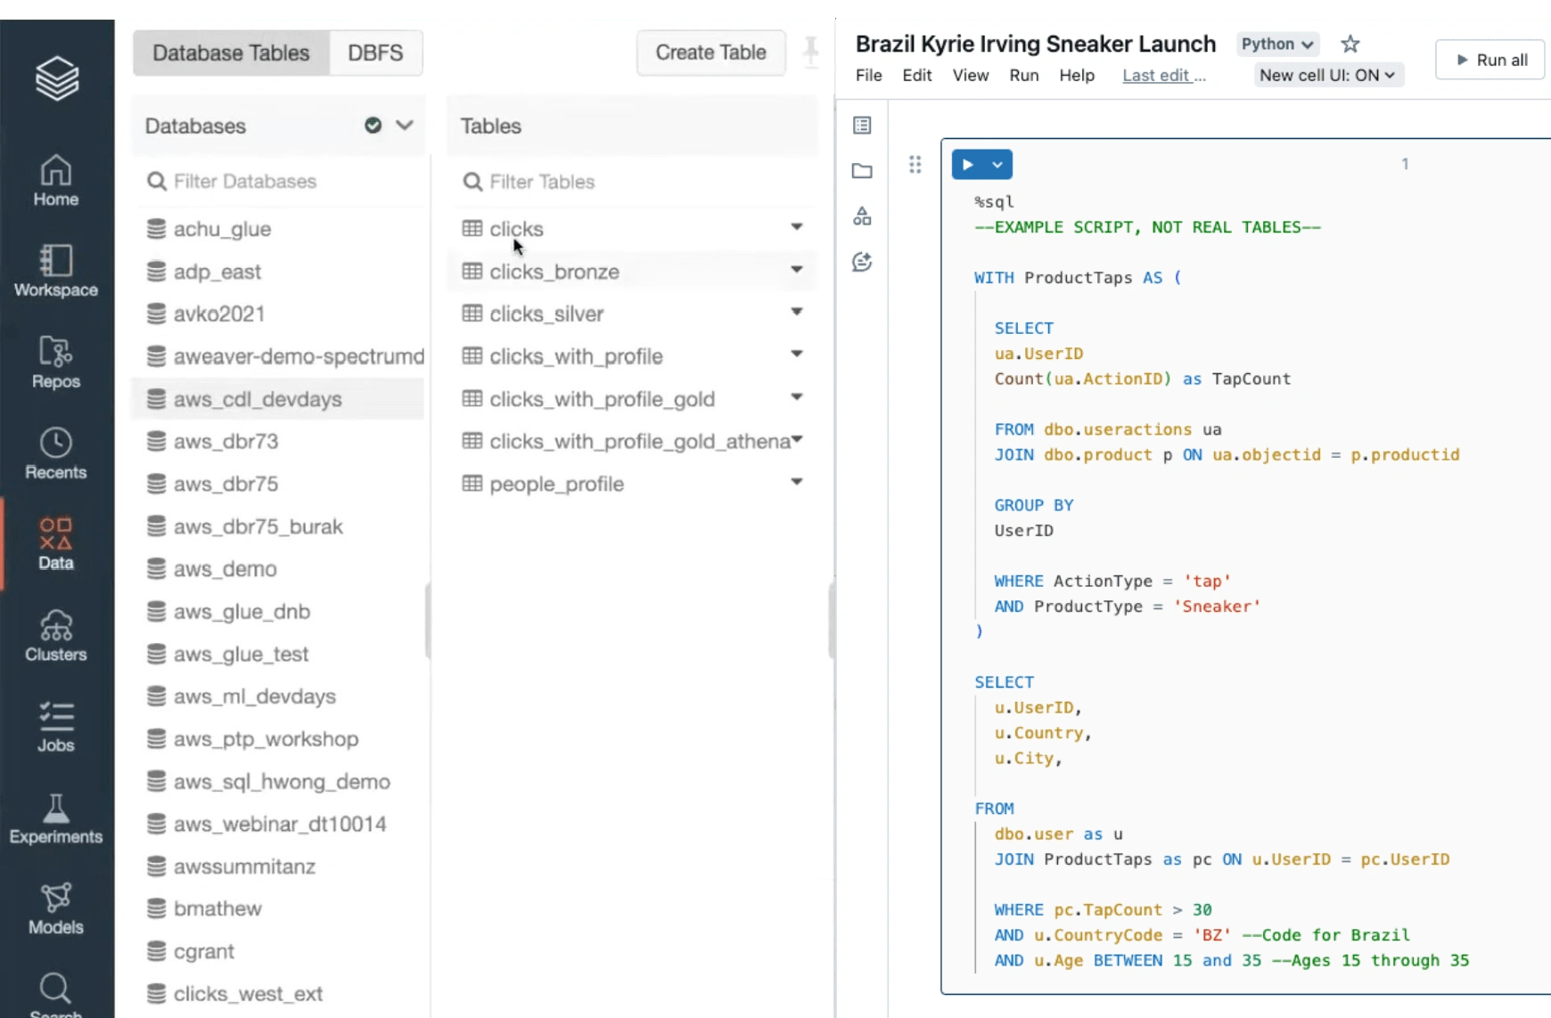Toggle New cell UI: ON switch
Image resolution: width=1551 pixels, height=1018 pixels.
[1327, 75]
